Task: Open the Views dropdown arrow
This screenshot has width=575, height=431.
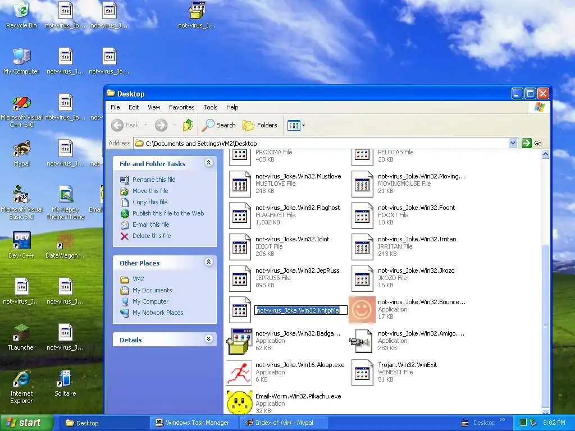Action: tap(303, 125)
